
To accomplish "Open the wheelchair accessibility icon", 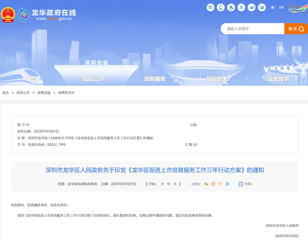I will point(231,7).
